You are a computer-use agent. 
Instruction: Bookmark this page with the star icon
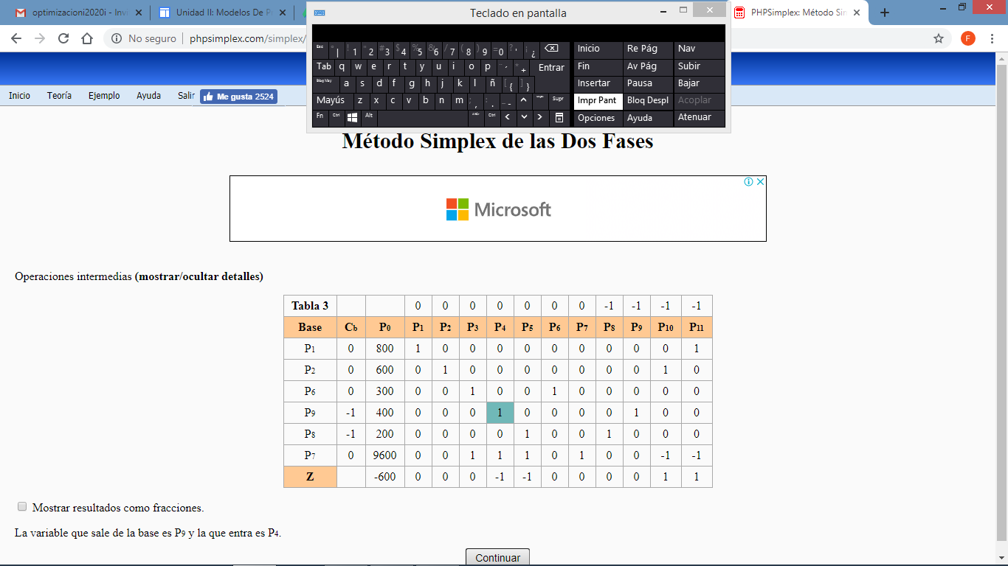(939, 38)
